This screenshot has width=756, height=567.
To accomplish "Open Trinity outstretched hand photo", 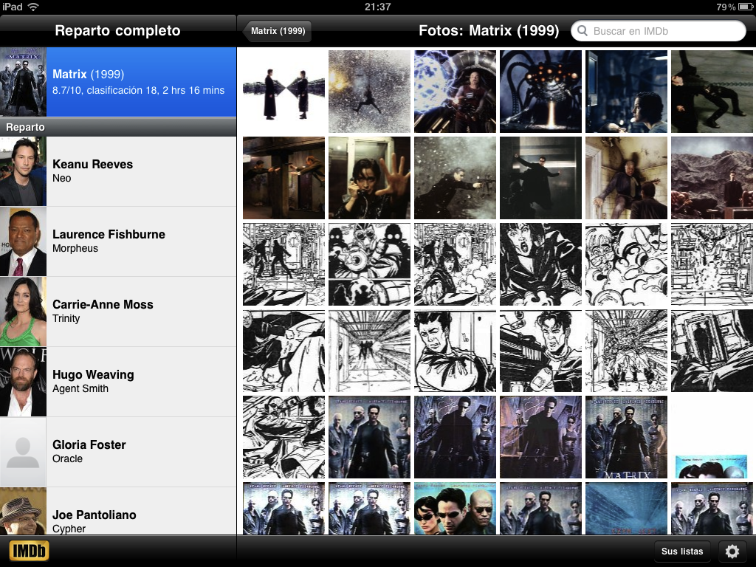I will click(x=369, y=178).
